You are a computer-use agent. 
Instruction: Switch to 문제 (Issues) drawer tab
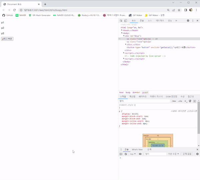[x=149, y=150]
